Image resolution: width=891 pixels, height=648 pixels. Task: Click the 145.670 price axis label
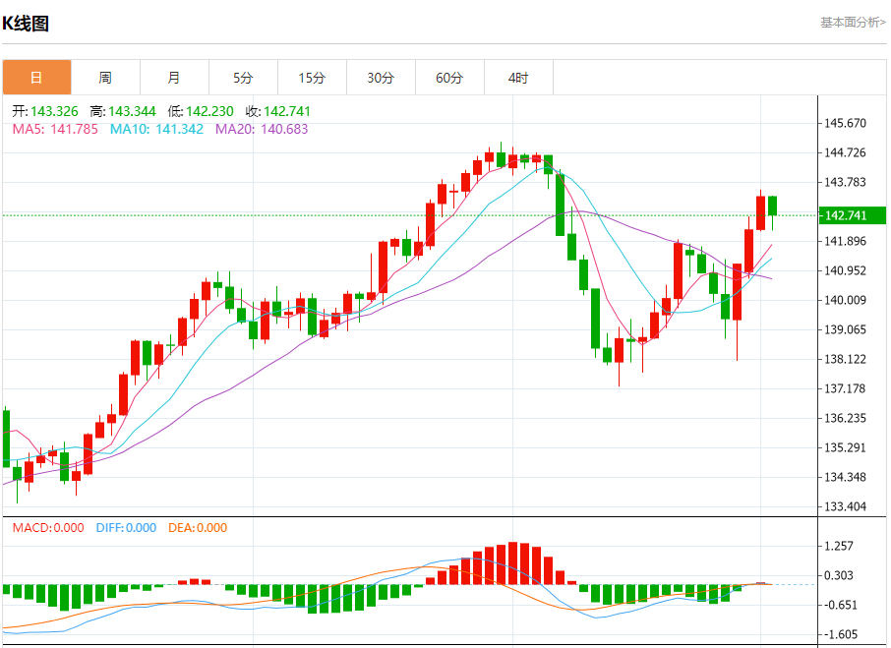845,123
